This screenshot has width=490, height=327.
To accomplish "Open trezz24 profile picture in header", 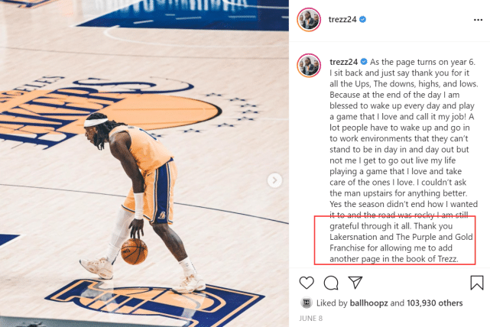I will 309,20.
